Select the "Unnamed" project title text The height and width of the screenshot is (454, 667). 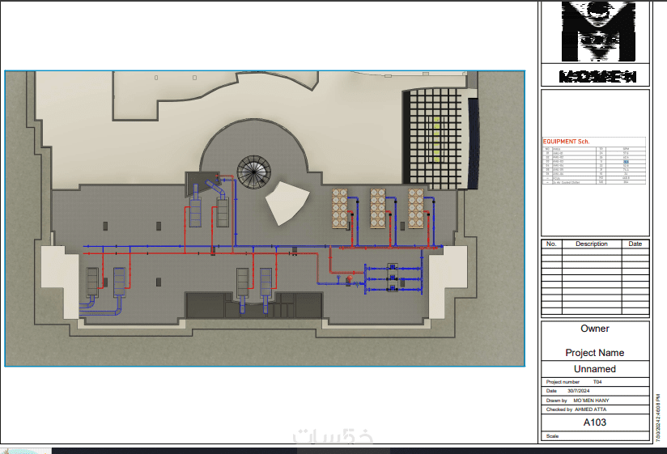(x=595, y=369)
